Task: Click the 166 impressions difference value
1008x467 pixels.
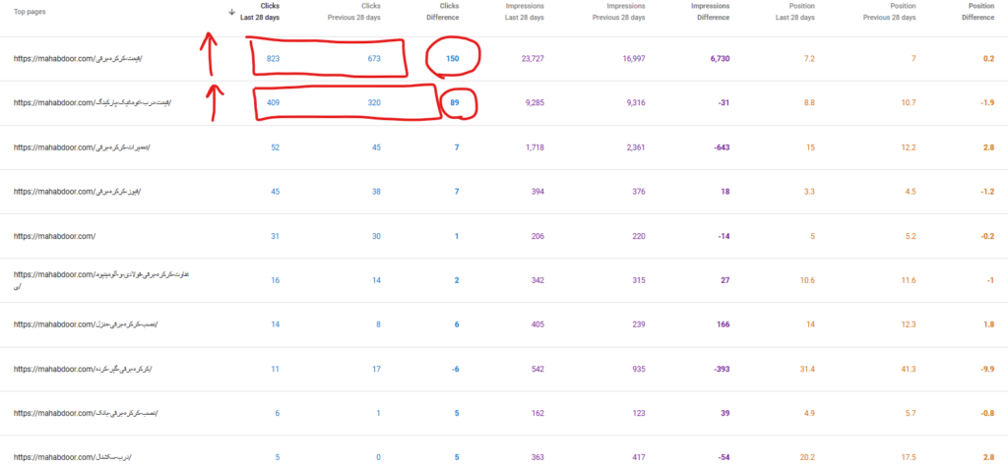Action: click(x=724, y=324)
